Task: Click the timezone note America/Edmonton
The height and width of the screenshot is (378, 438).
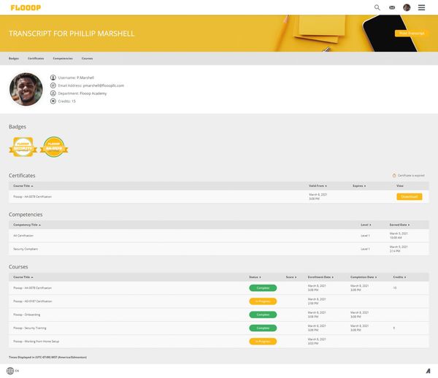Action: (47, 358)
